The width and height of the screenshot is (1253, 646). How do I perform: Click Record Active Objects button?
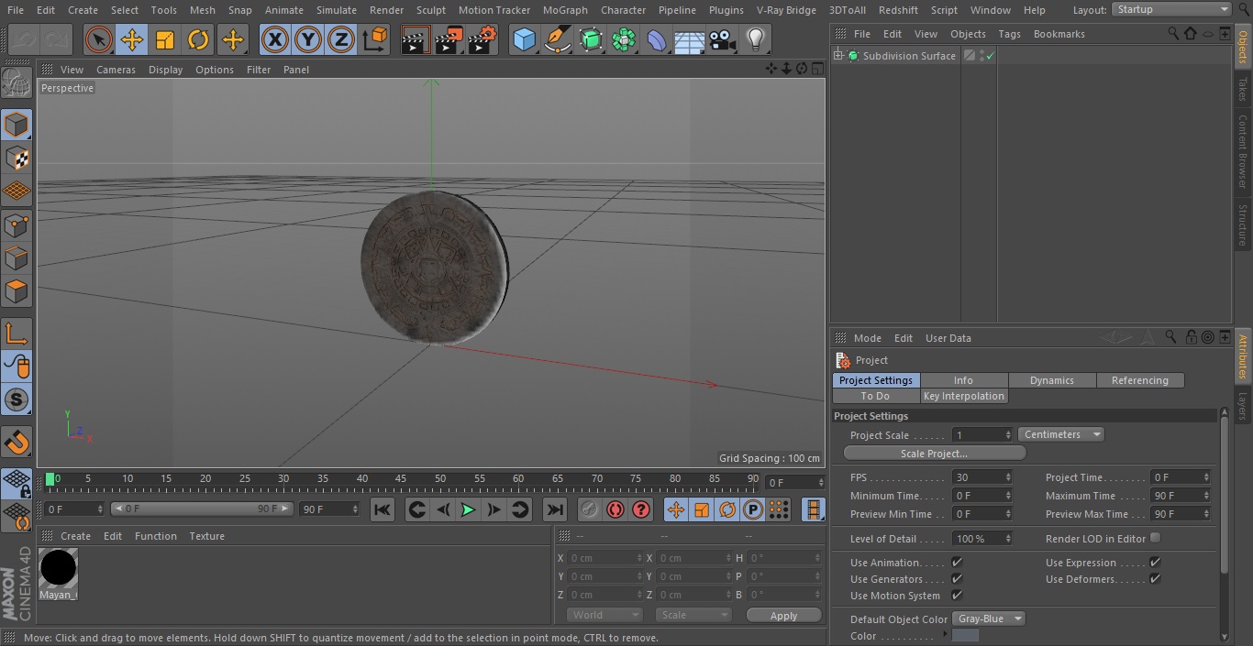tap(590, 509)
